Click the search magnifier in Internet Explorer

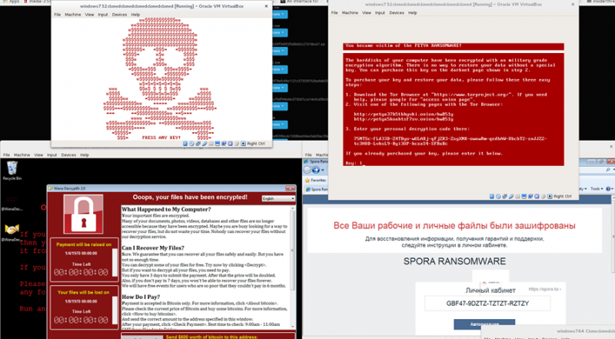tap(608, 169)
